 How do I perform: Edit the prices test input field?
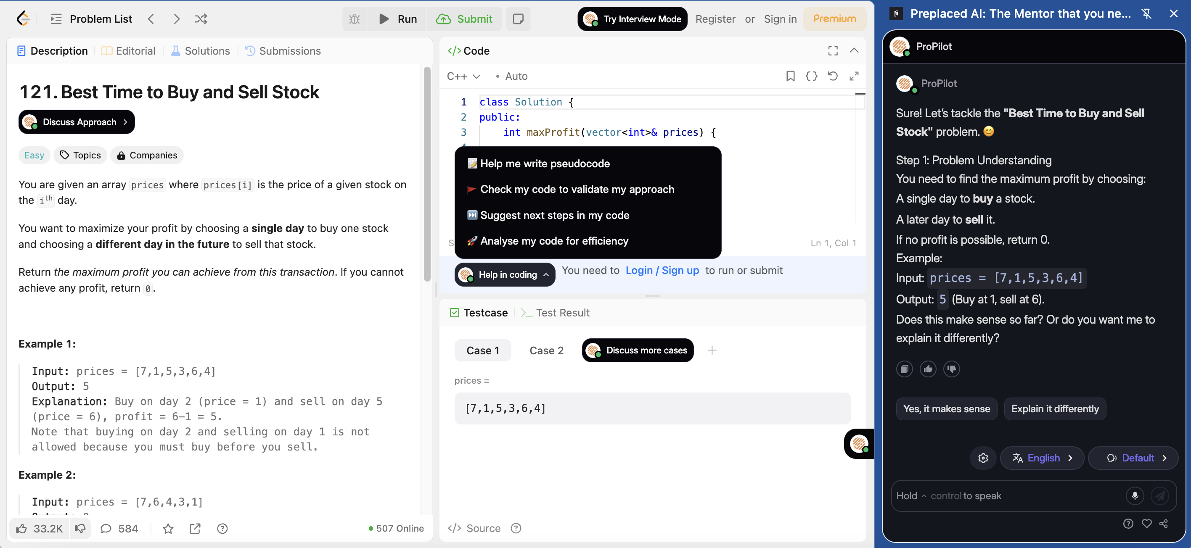652,408
